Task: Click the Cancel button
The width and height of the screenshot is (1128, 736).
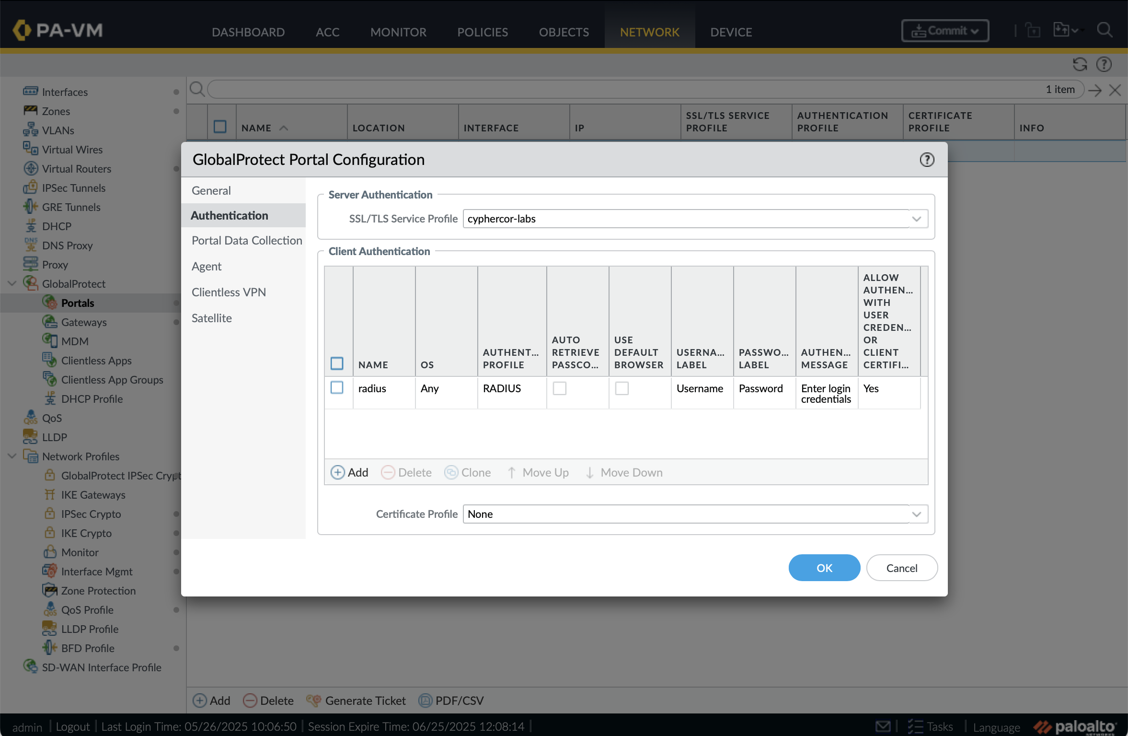Action: coord(902,568)
